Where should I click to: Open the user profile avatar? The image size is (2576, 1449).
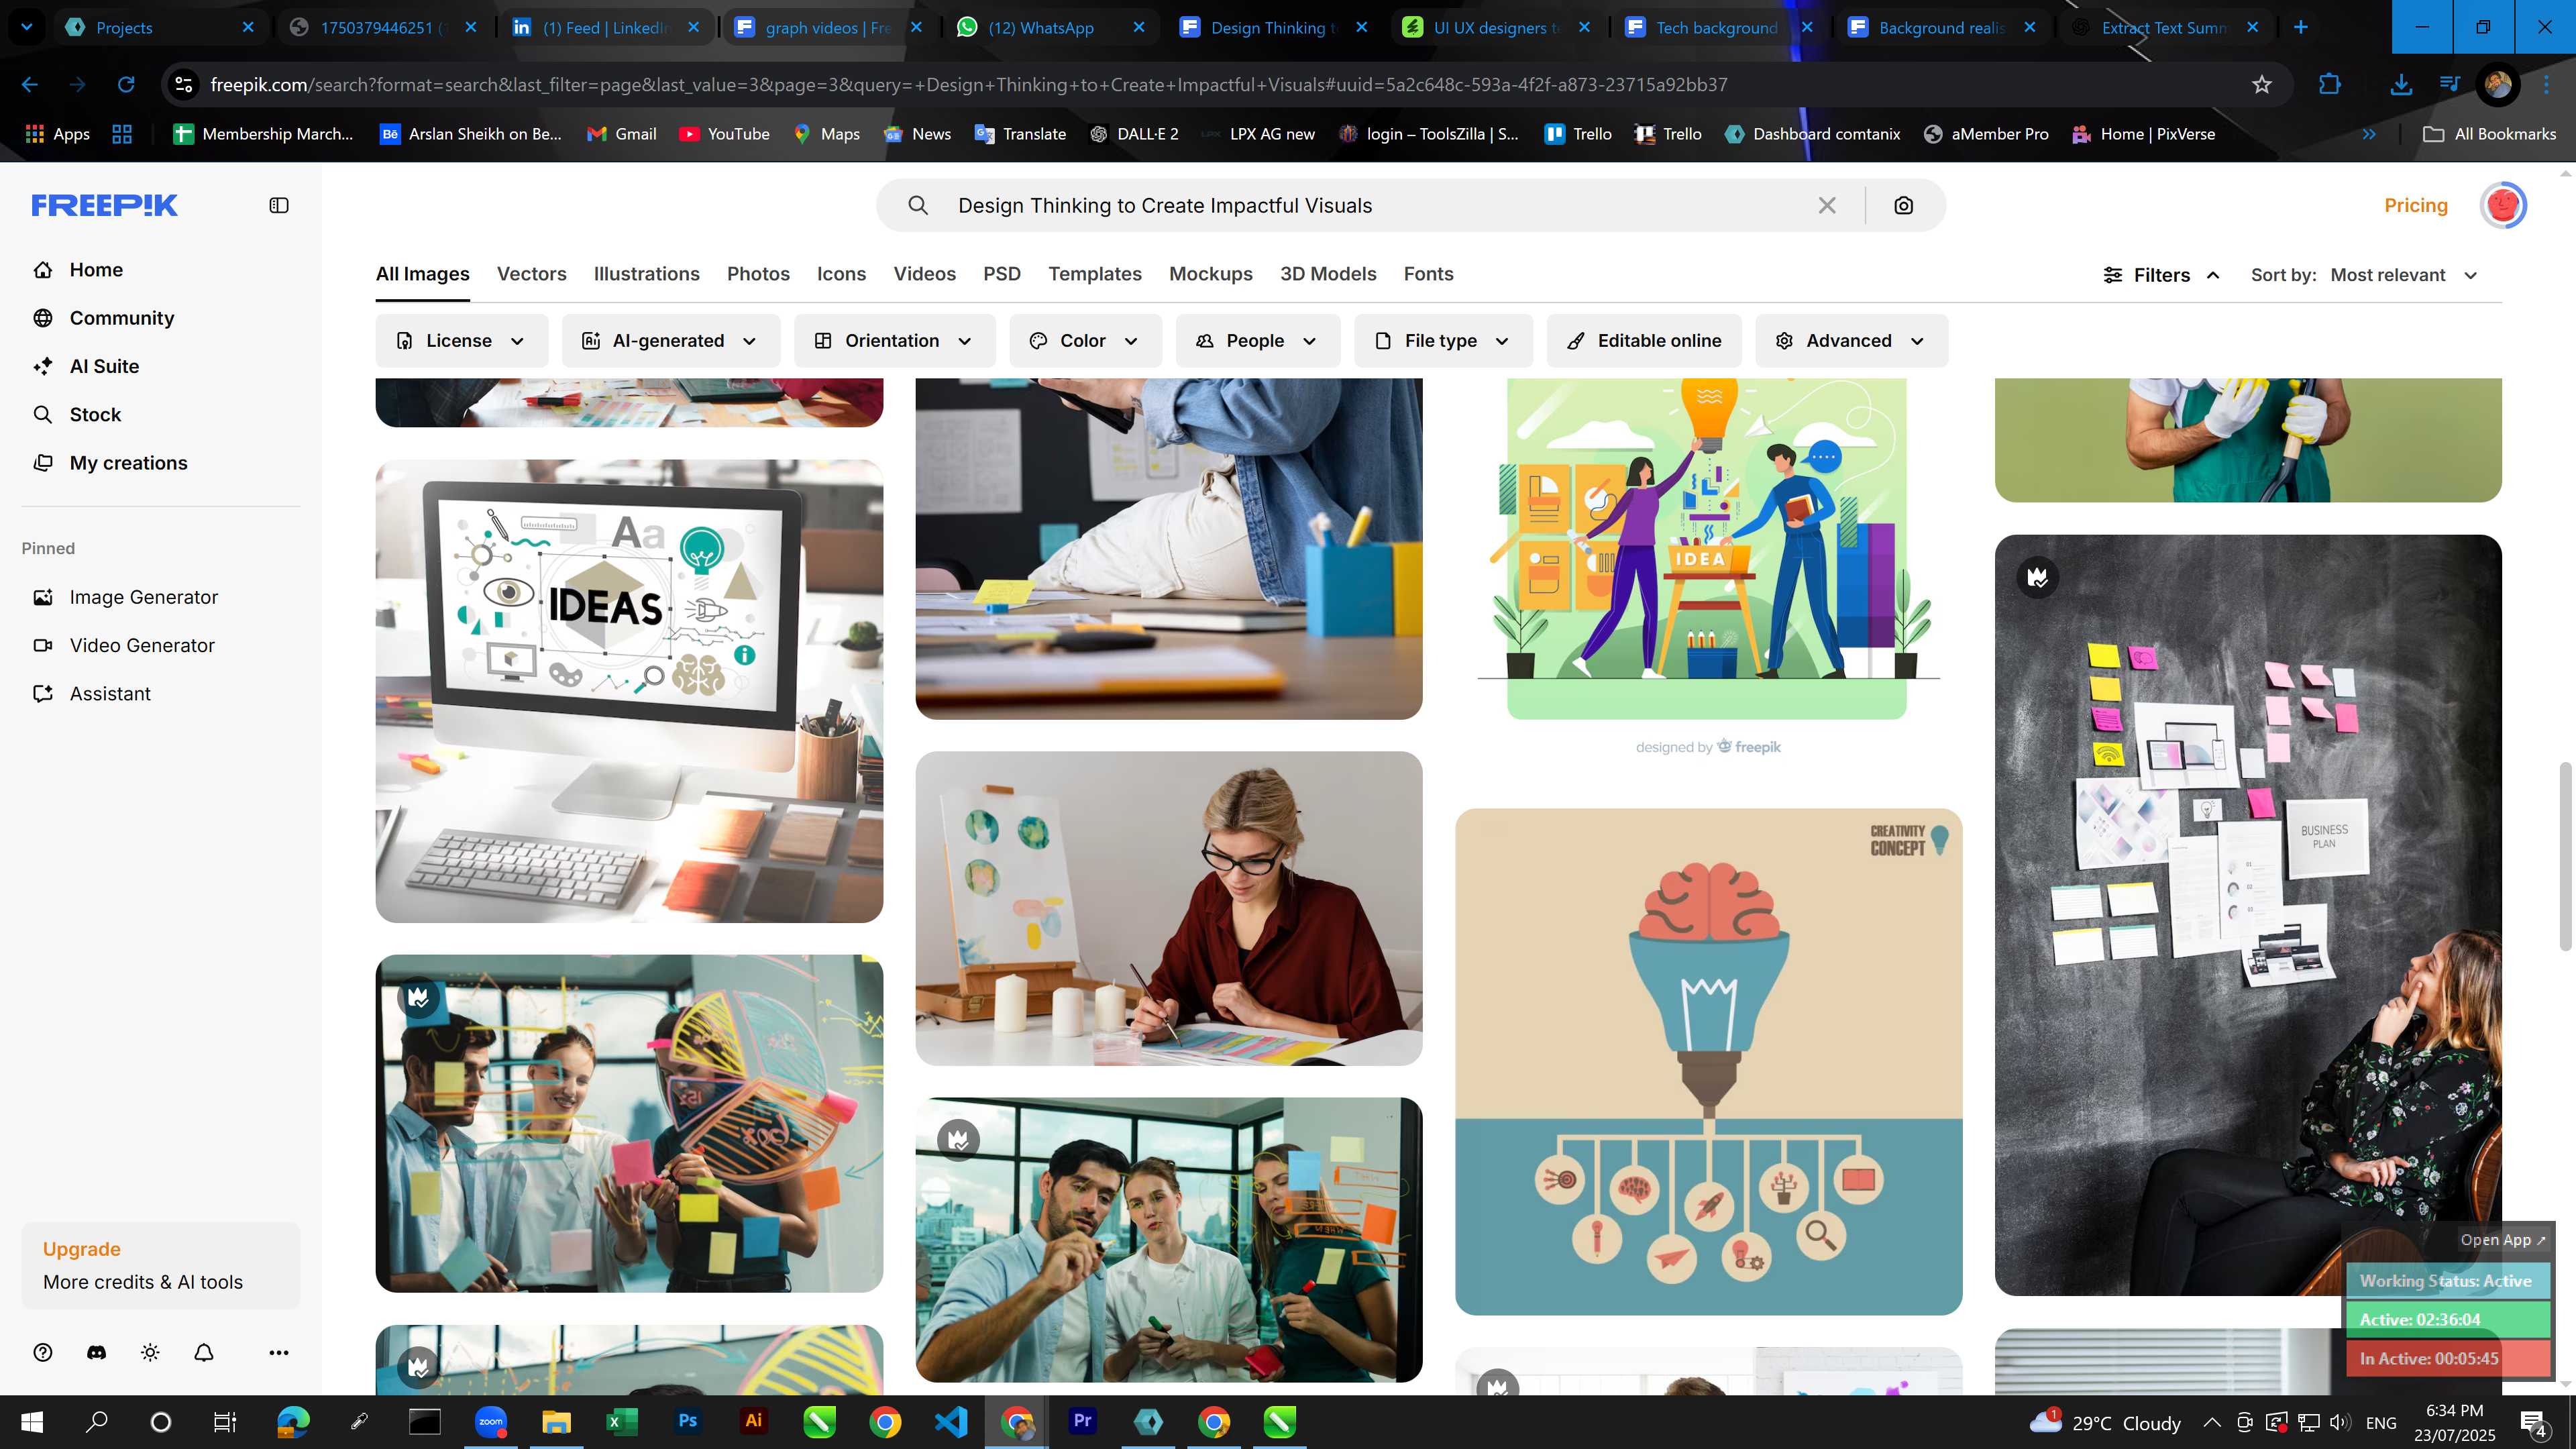[x=2503, y=205]
